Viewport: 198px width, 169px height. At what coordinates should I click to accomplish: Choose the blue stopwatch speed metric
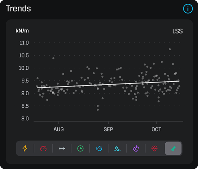(99, 149)
